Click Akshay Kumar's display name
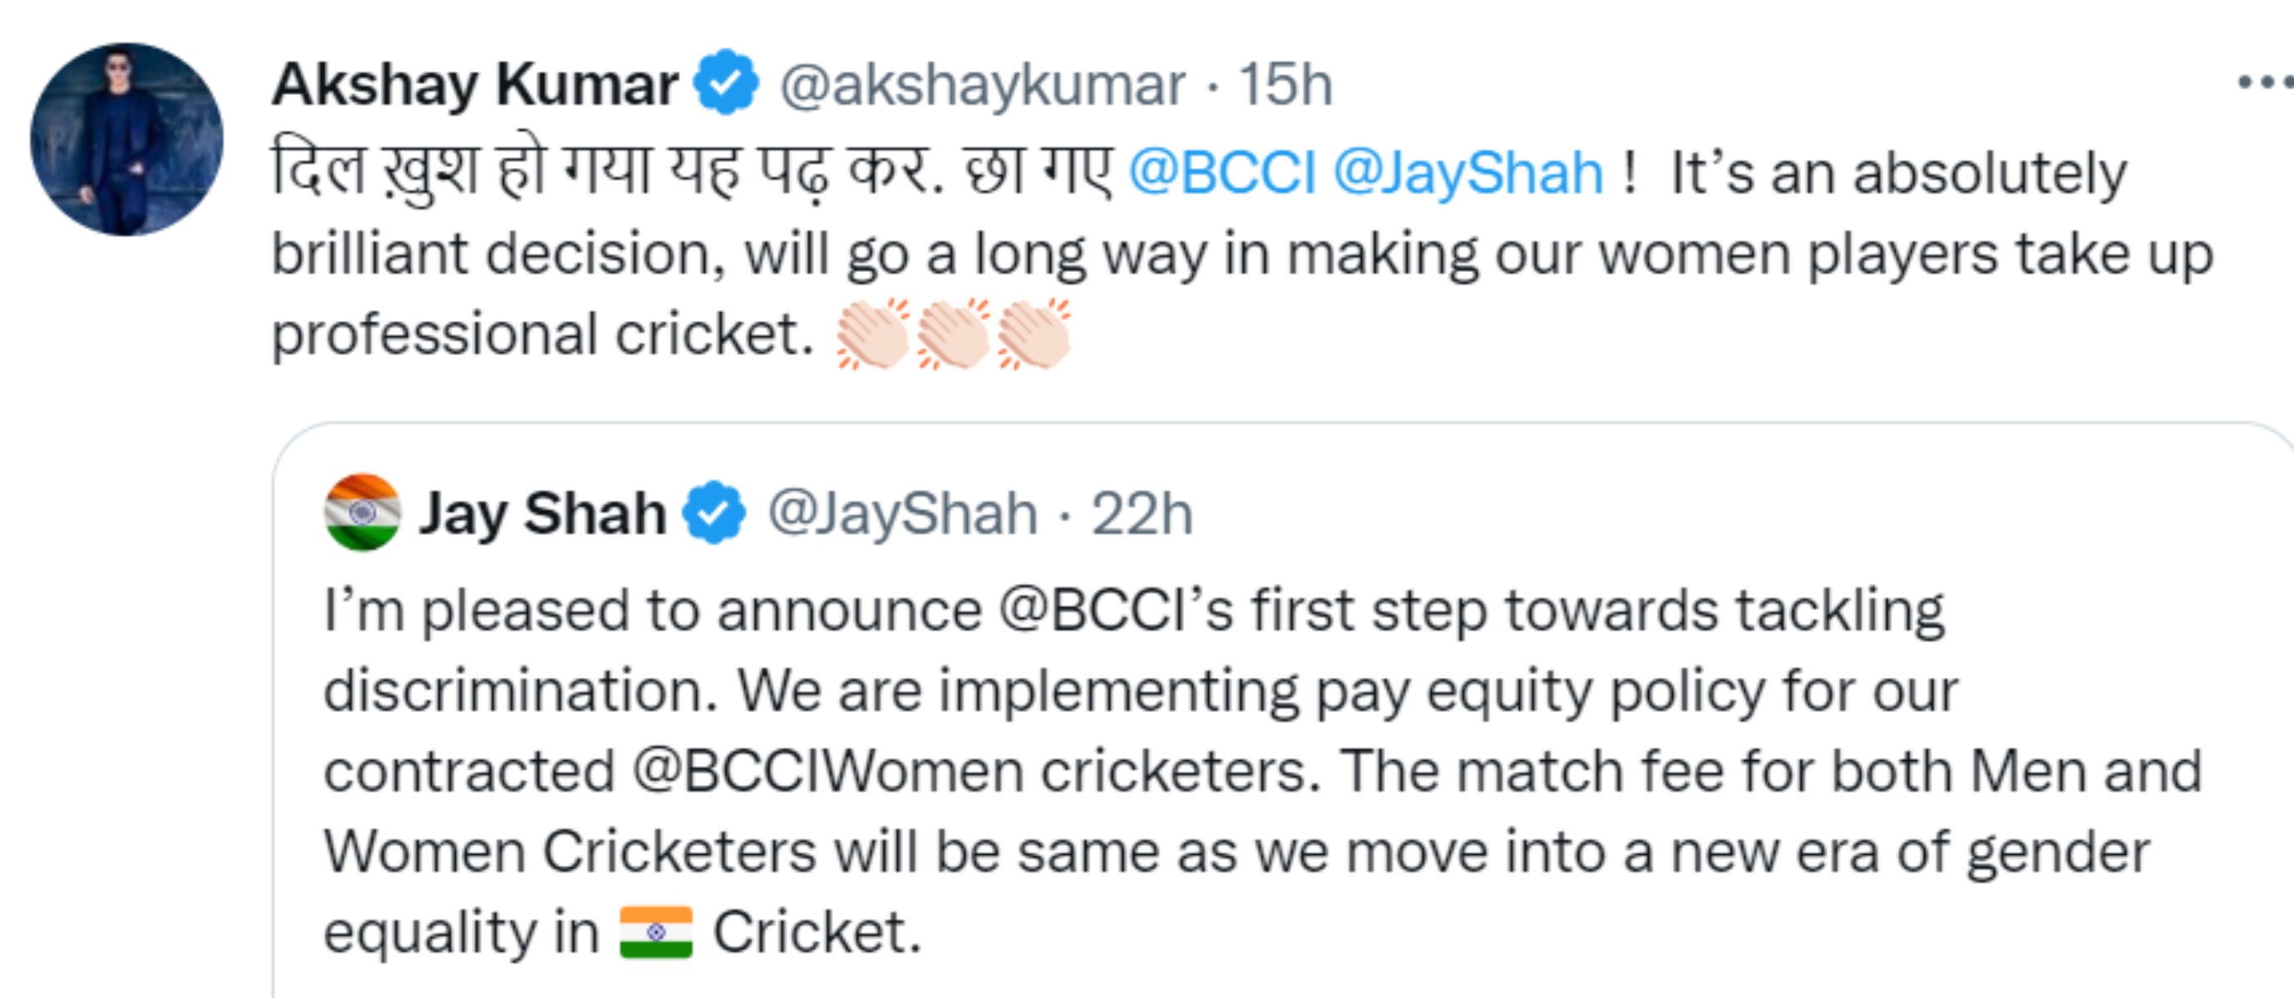Image resolution: width=2294 pixels, height=998 pixels. 476,86
